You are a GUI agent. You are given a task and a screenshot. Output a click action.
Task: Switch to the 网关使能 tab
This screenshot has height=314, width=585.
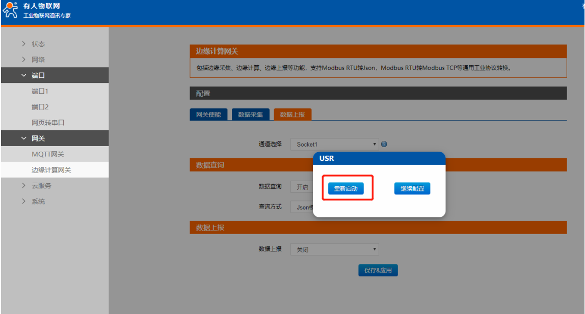[x=208, y=115]
